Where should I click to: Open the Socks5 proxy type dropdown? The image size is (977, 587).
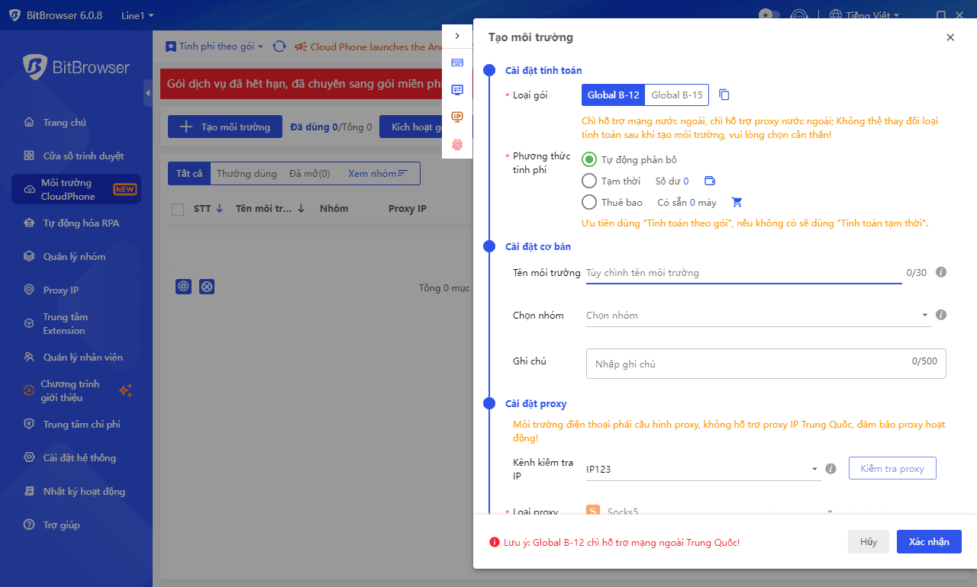tap(710, 512)
